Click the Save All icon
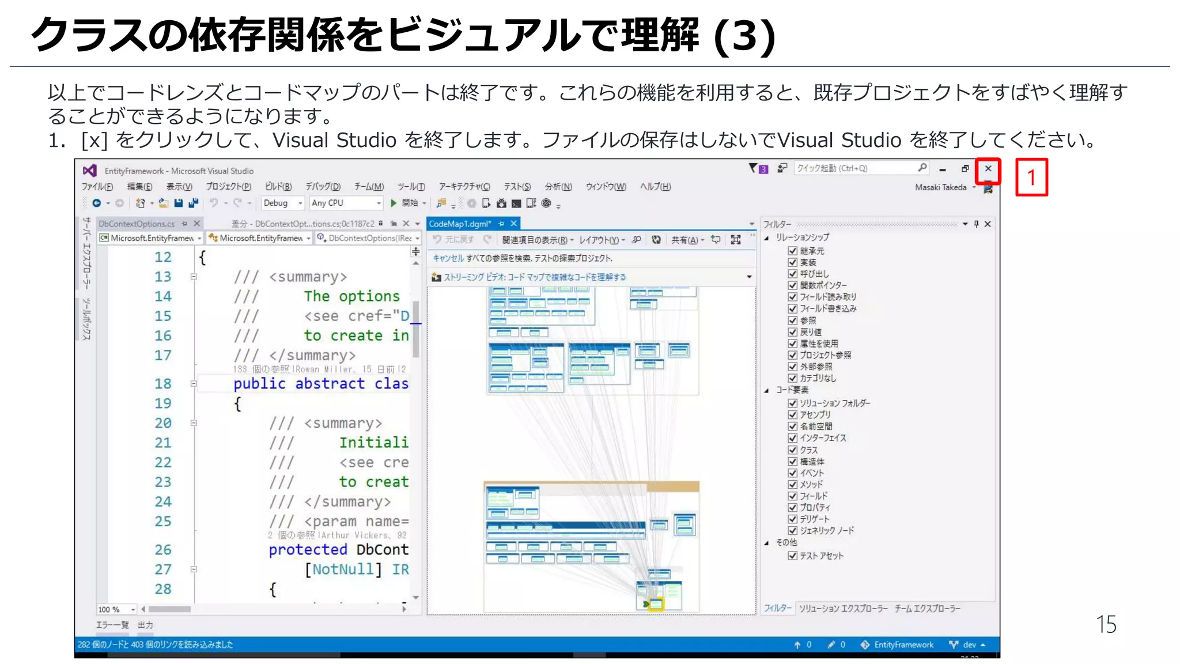The width and height of the screenshot is (1180, 664). pyautogui.click(x=194, y=203)
